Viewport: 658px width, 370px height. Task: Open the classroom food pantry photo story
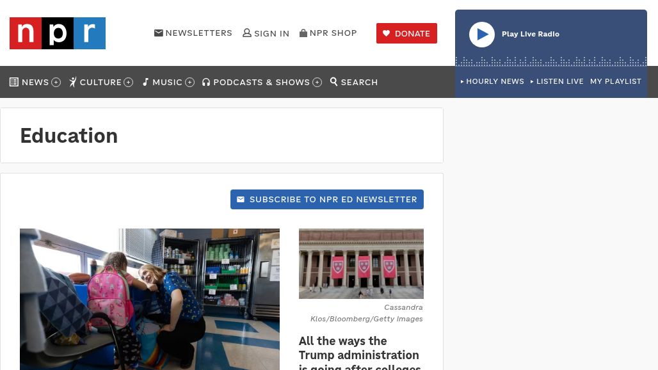150,299
